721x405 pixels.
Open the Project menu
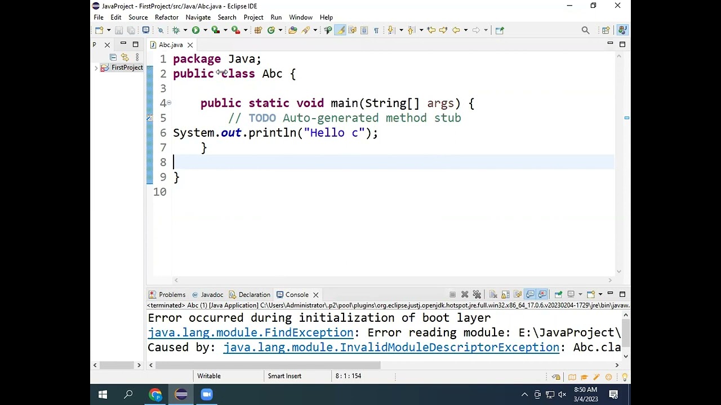tap(253, 17)
